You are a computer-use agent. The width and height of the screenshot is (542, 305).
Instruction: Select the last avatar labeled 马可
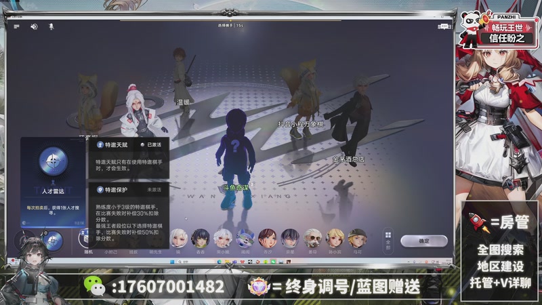click(x=356, y=237)
